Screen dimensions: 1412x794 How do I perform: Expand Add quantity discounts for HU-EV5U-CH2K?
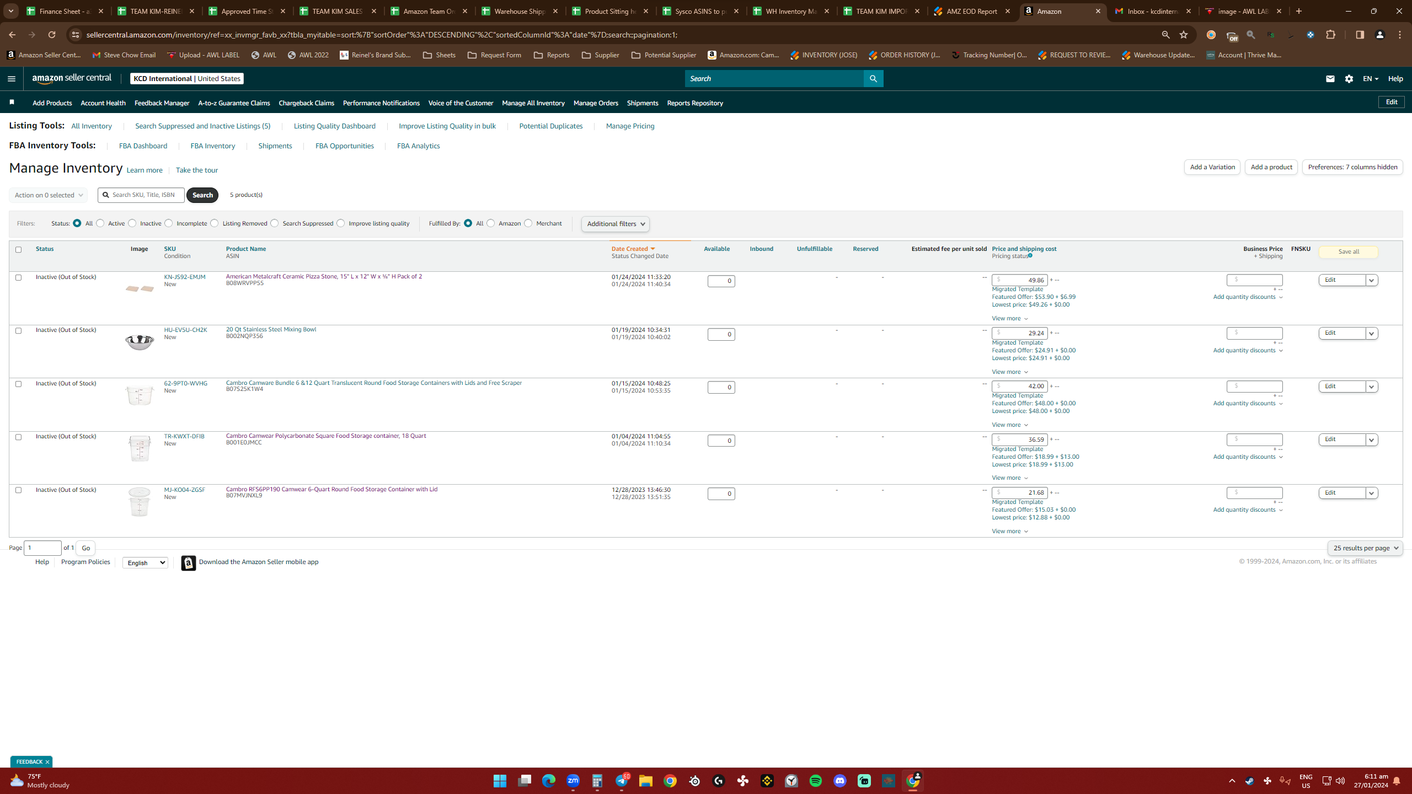1248,351
